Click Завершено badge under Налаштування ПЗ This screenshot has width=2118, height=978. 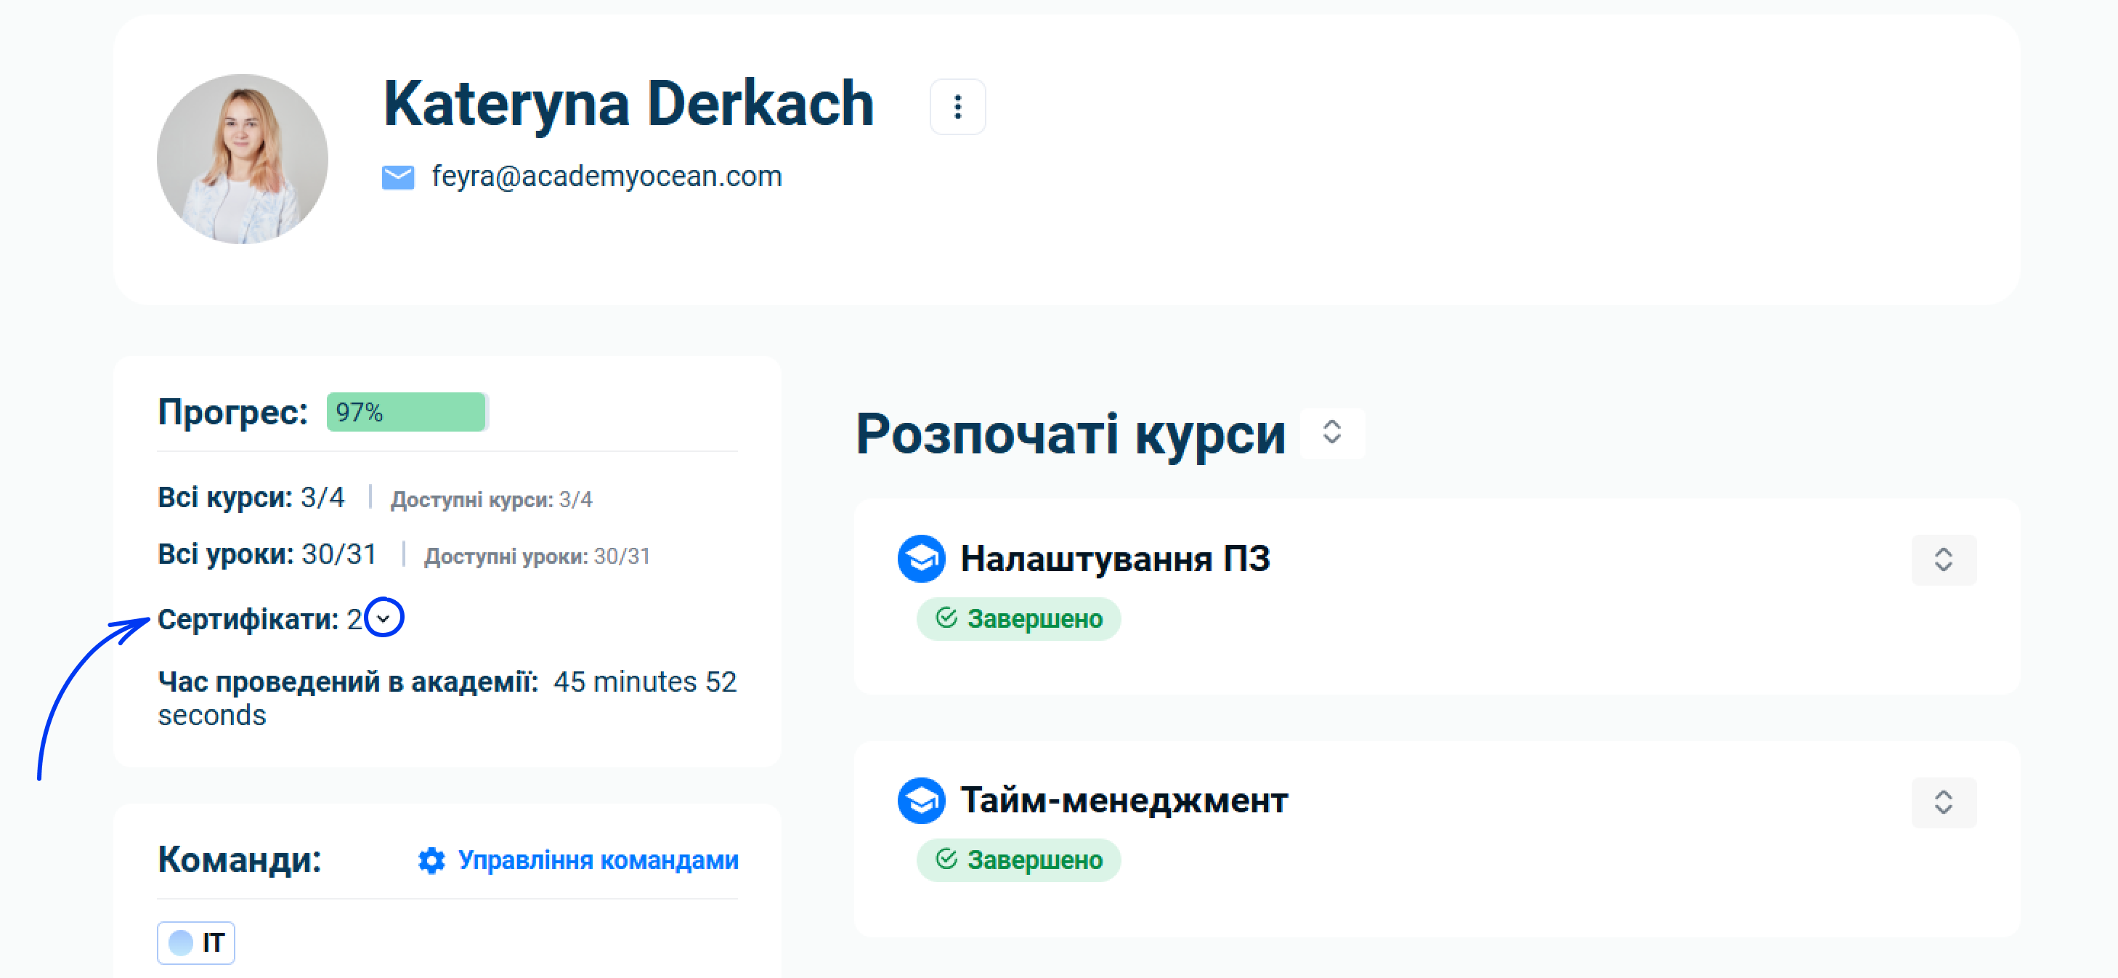[x=1019, y=618]
